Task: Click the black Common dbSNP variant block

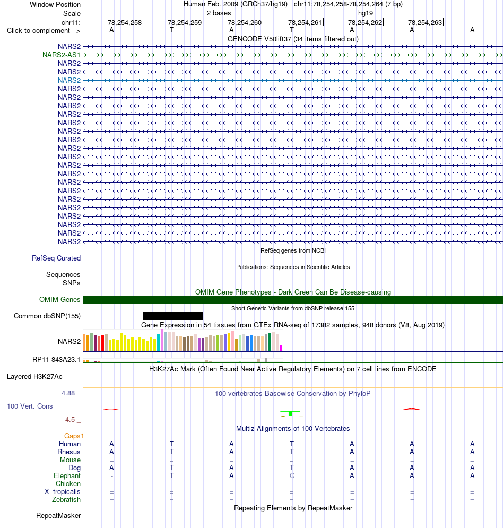Action: tap(173, 316)
